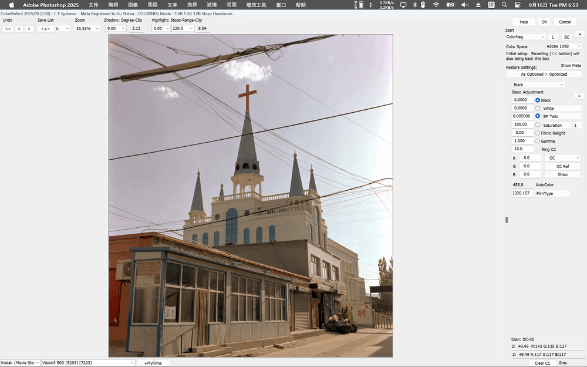587x367 pixels.
Task: Click the plus button beside Basic Adjustment
Action: 579,96
